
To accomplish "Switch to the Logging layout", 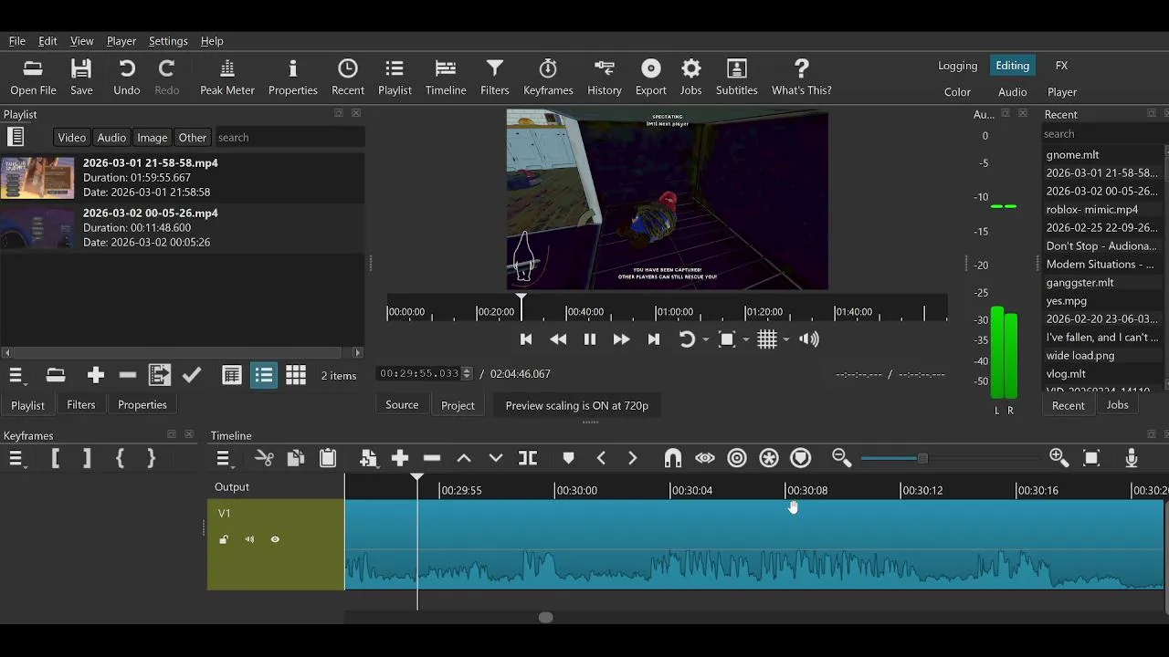I will coord(957,66).
